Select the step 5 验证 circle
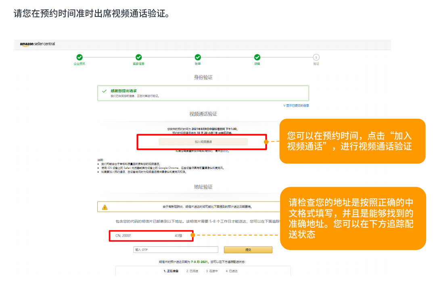The image size is (435, 288). pyautogui.click(x=316, y=57)
